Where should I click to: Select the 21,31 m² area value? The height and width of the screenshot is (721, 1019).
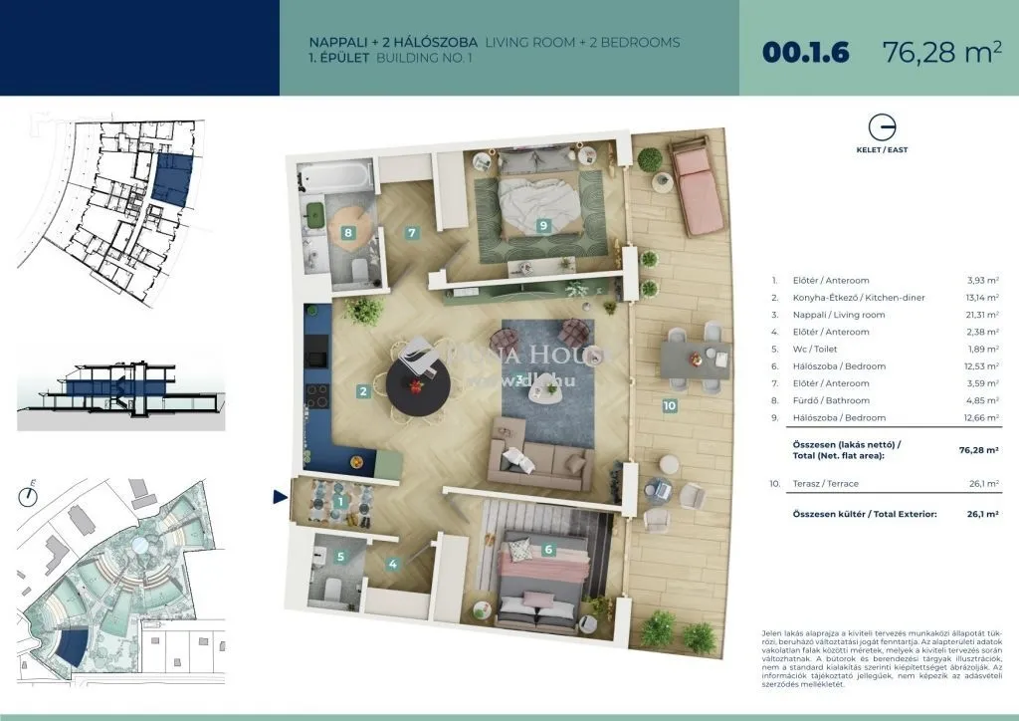[982, 315]
